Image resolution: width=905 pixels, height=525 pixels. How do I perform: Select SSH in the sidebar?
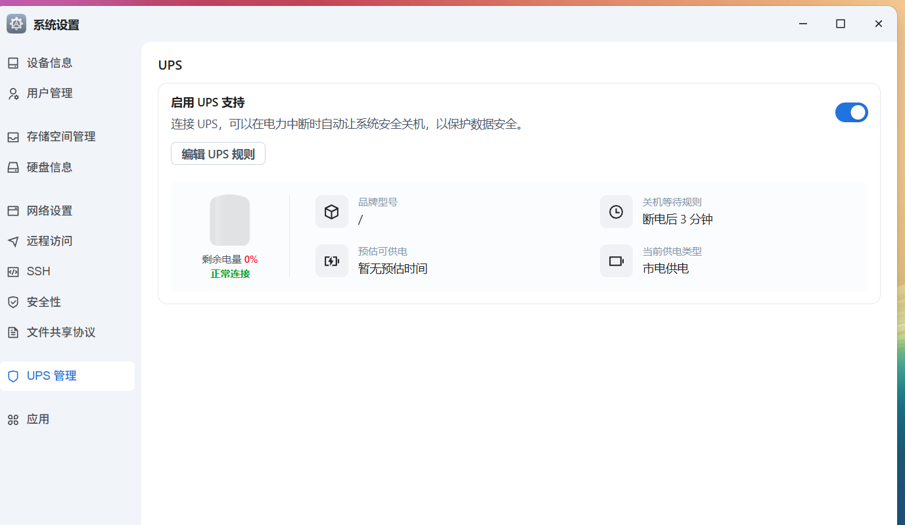click(67, 271)
